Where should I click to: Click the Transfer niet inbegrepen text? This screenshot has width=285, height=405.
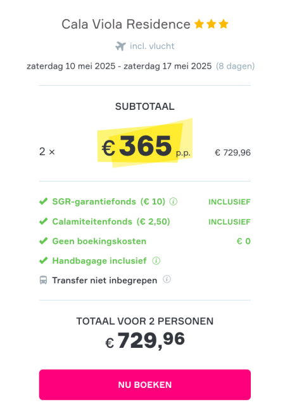[x=104, y=281]
